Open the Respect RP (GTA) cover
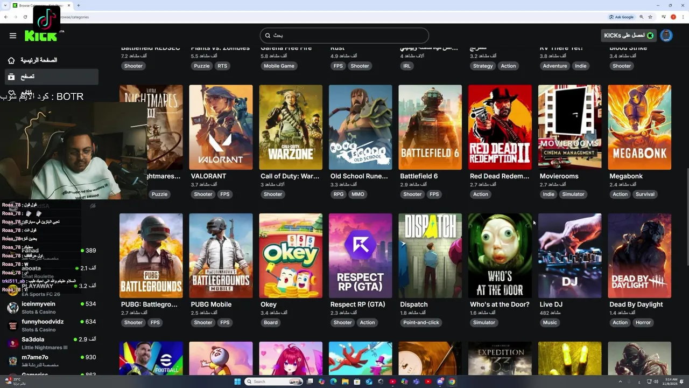Image resolution: width=689 pixels, height=388 pixels. point(361,255)
